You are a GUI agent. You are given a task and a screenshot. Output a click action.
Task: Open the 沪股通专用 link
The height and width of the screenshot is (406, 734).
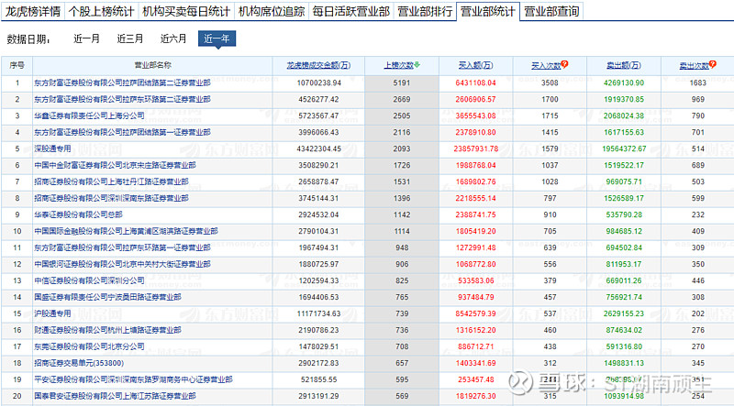click(52, 313)
